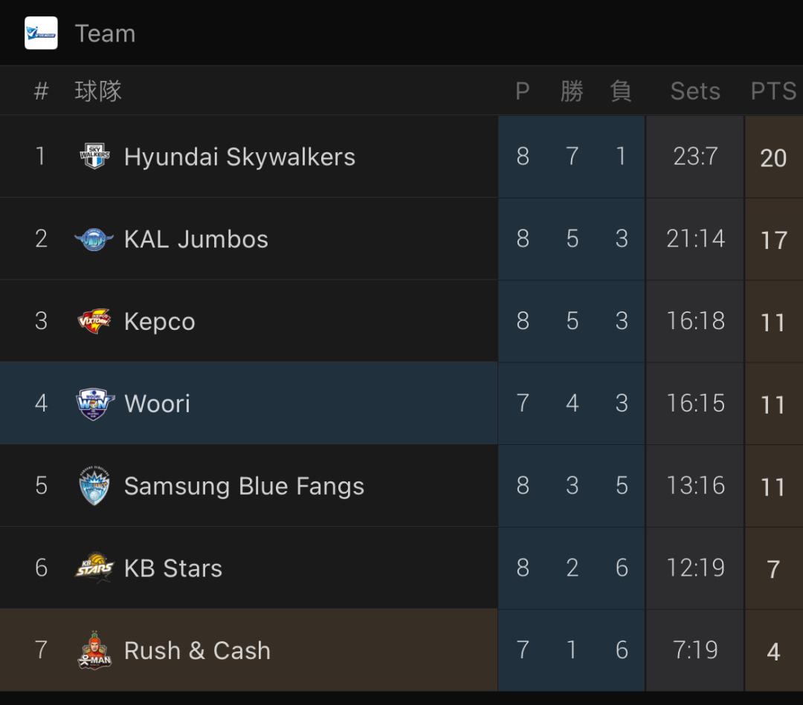The image size is (803, 705).
Task: Click the Samsung Blue Fangs logo
Action: 94,486
